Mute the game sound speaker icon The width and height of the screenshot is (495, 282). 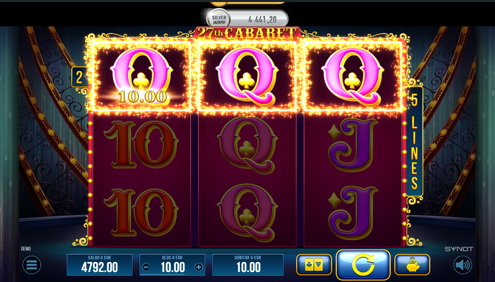[463, 265]
